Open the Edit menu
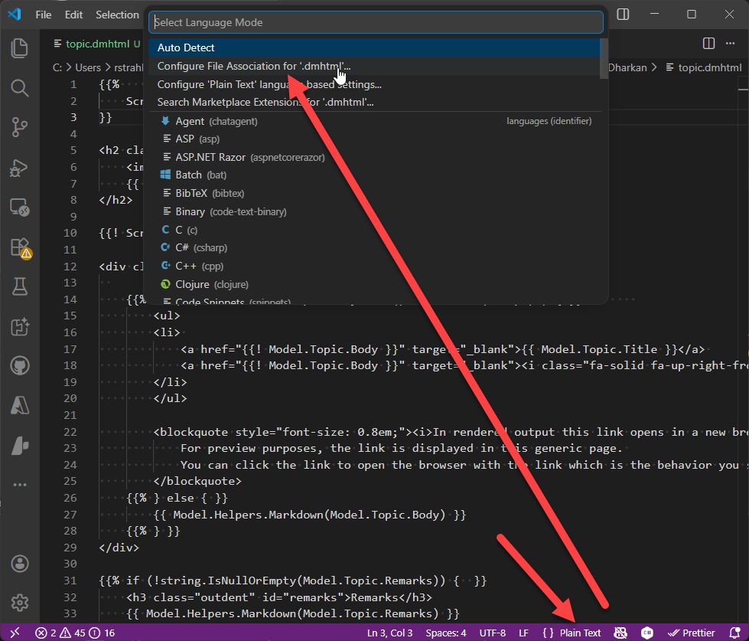 coord(73,15)
